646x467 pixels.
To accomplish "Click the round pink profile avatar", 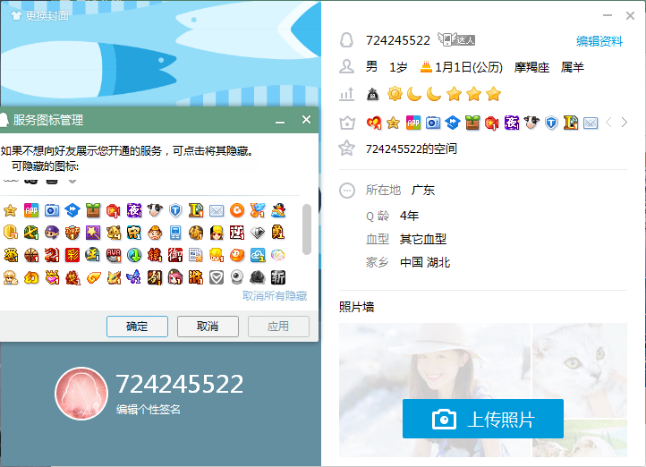I will [x=81, y=394].
